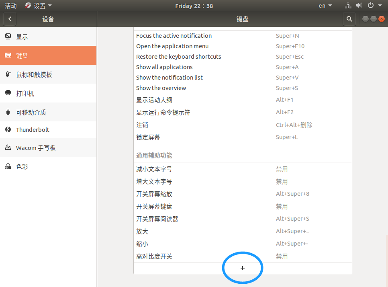Open the power icon system menu
This screenshot has height=287, width=388.
pyautogui.click(x=370, y=6)
